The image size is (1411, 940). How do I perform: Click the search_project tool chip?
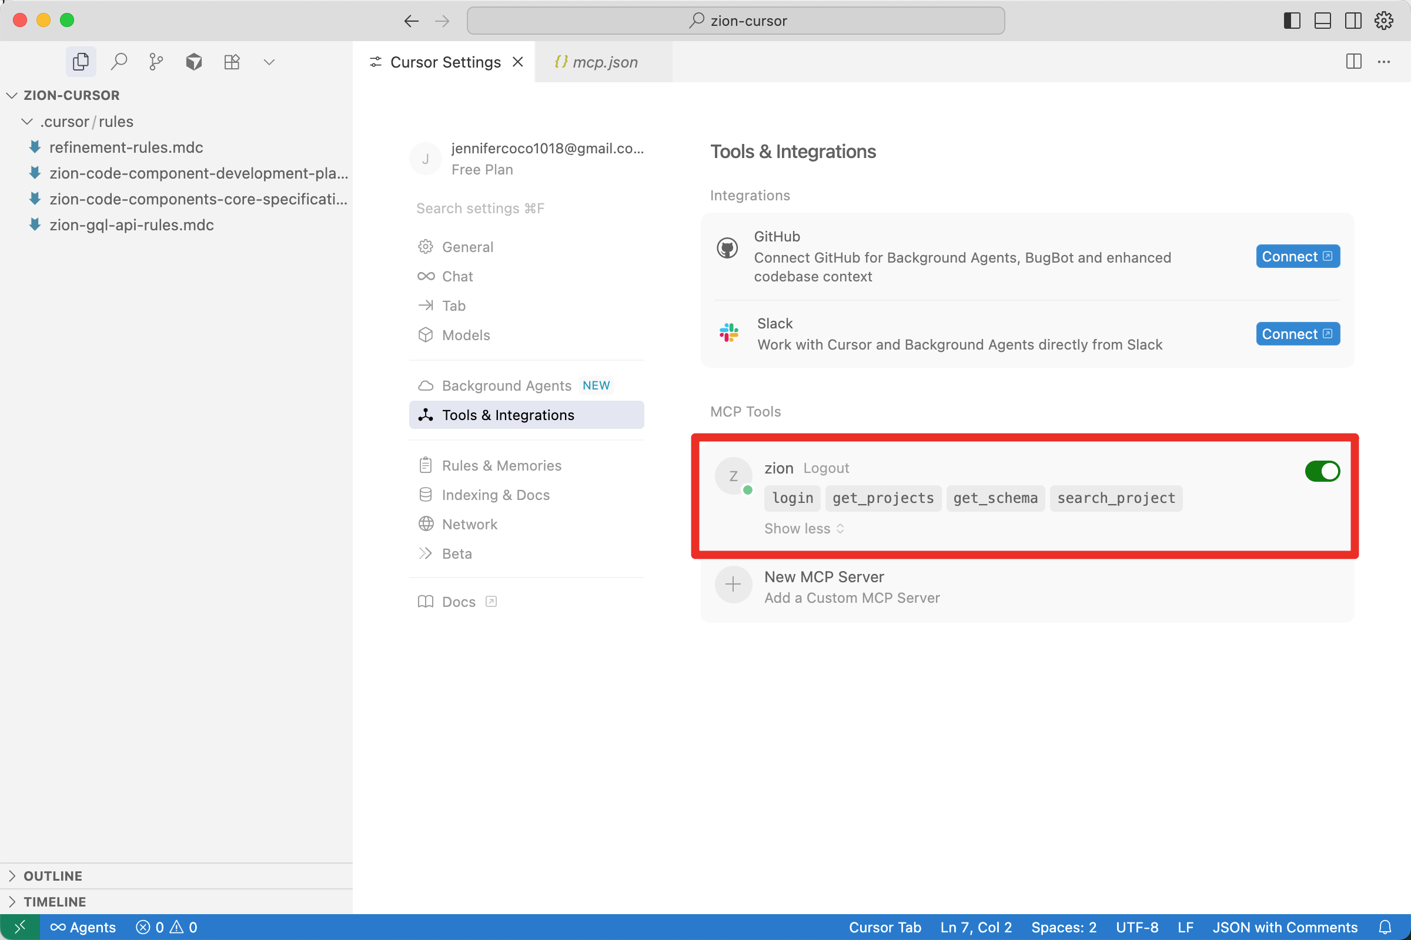tap(1116, 498)
